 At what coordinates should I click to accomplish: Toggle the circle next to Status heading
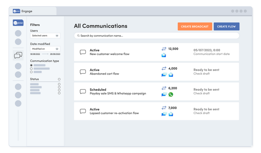[59, 79]
